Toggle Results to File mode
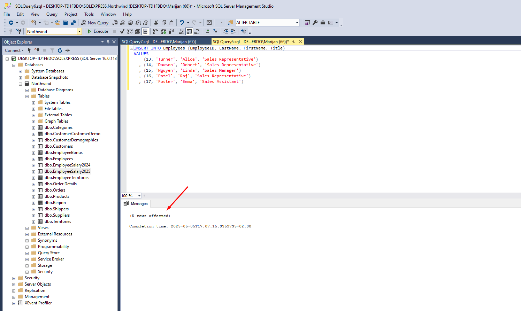Image resolution: width=521 pixels, height=311 pixels. tap(197, 31)
